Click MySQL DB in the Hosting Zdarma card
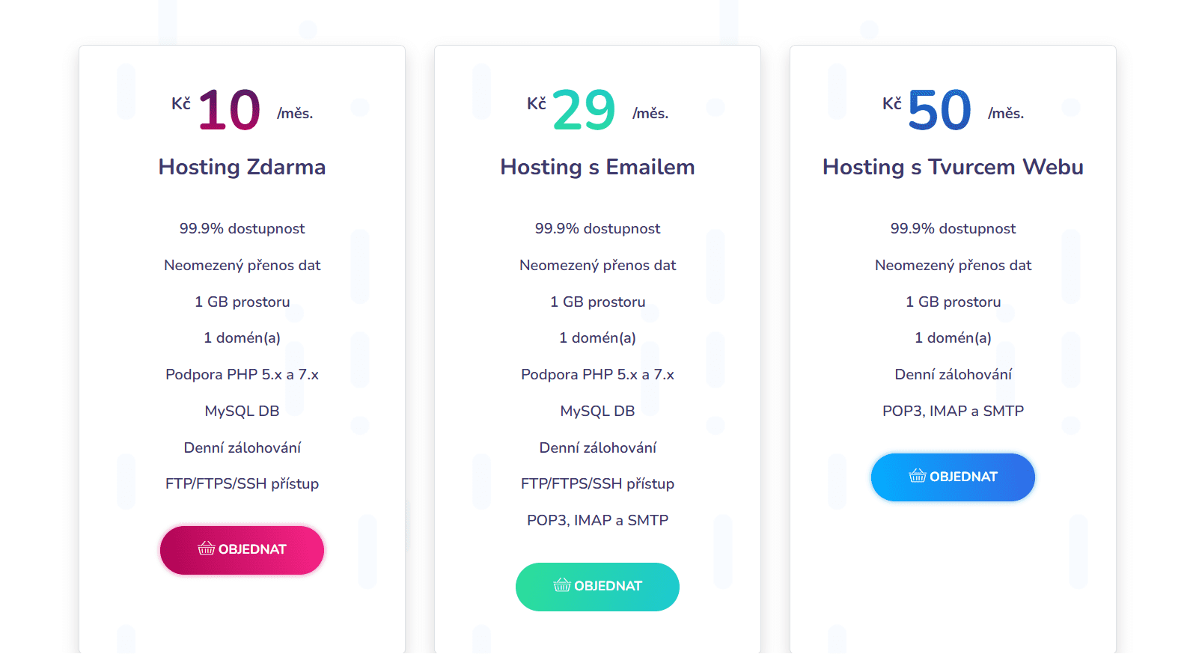 [242, 412]
